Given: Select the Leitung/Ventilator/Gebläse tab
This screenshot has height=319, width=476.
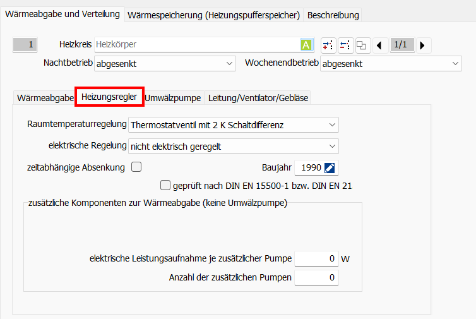Looking at the screenshot, I should 257,98.
